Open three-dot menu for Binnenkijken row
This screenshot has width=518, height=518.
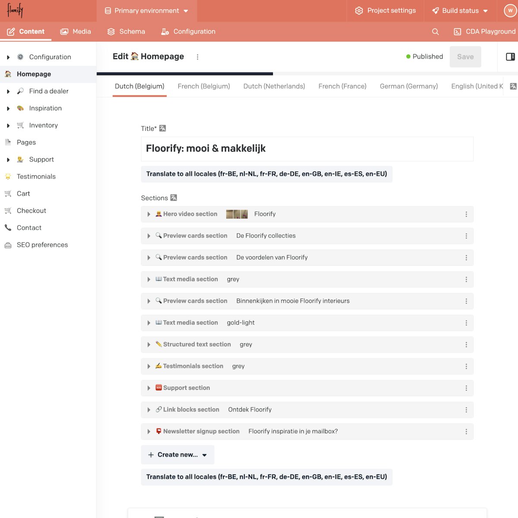coord(466,301)
